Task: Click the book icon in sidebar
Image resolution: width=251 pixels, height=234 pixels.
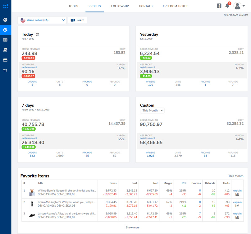Action: click(5, 50)
